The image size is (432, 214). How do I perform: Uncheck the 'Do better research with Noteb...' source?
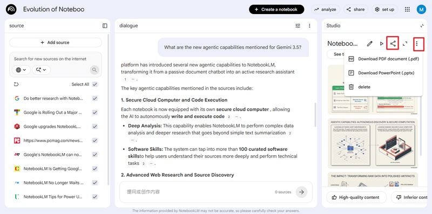click(x=95, y=98)
